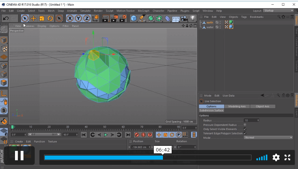Select the Scale tool
The image size is (298, 169).
click(42, 18)
